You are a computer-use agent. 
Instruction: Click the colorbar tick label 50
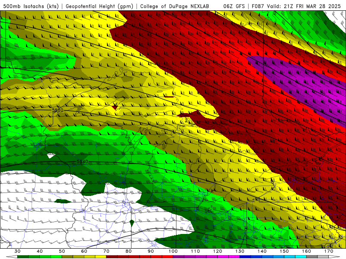click(62, 251)
